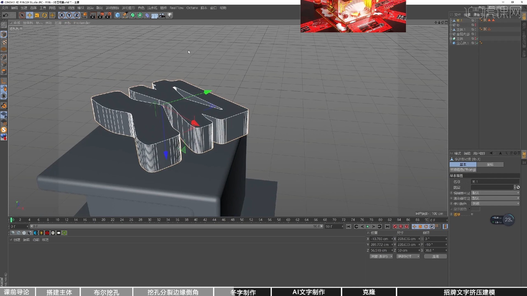Select the Live Selection tool
The height and width of the screenshot is (296, 527).
(22, 15)
